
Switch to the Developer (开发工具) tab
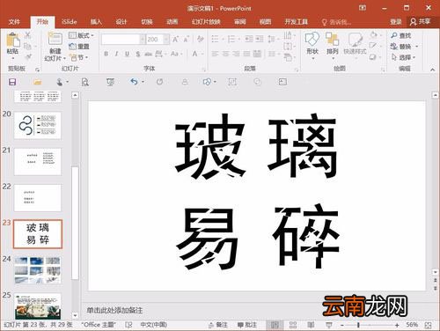point(297,21)
